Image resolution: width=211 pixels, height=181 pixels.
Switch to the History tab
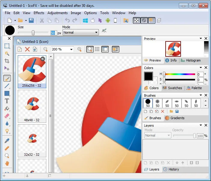coord(171,169)
